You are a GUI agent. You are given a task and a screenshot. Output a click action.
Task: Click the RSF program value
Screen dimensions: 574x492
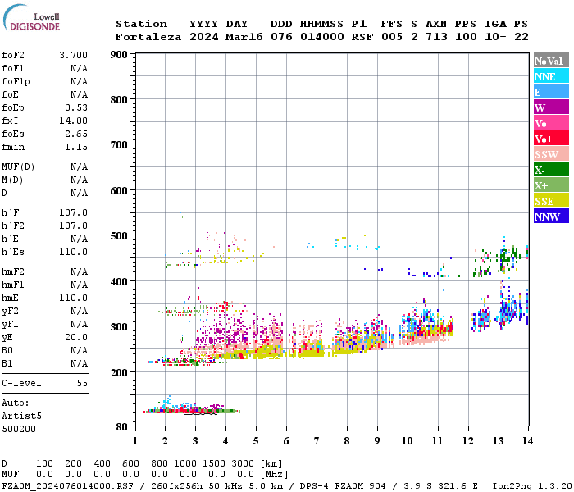point(362,37)
